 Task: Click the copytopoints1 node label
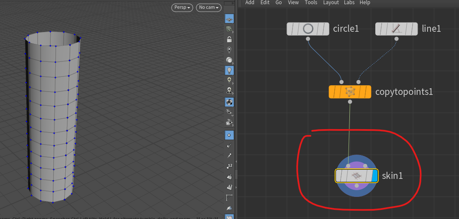pyautogui.click(x=404, y=92)
